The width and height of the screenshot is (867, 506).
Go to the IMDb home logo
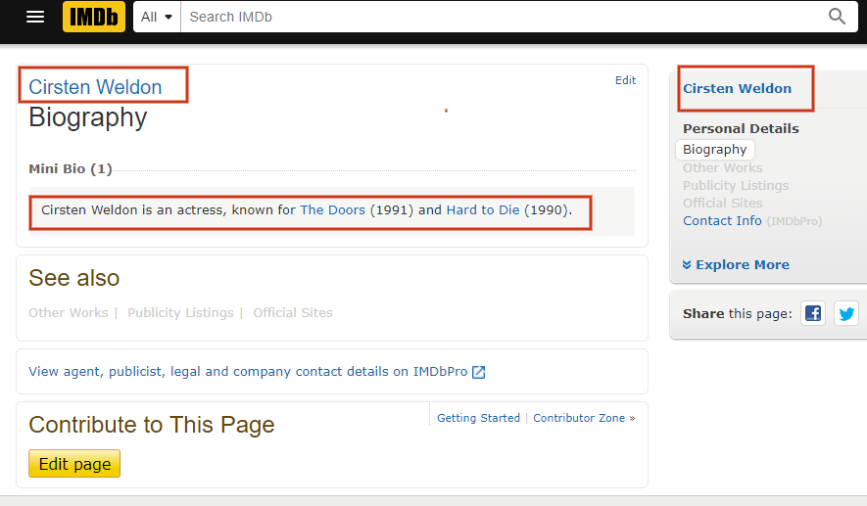point(94,17)
